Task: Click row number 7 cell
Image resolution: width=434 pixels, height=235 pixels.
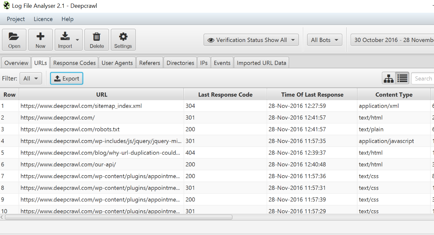Action: click(x=9, y=176)
